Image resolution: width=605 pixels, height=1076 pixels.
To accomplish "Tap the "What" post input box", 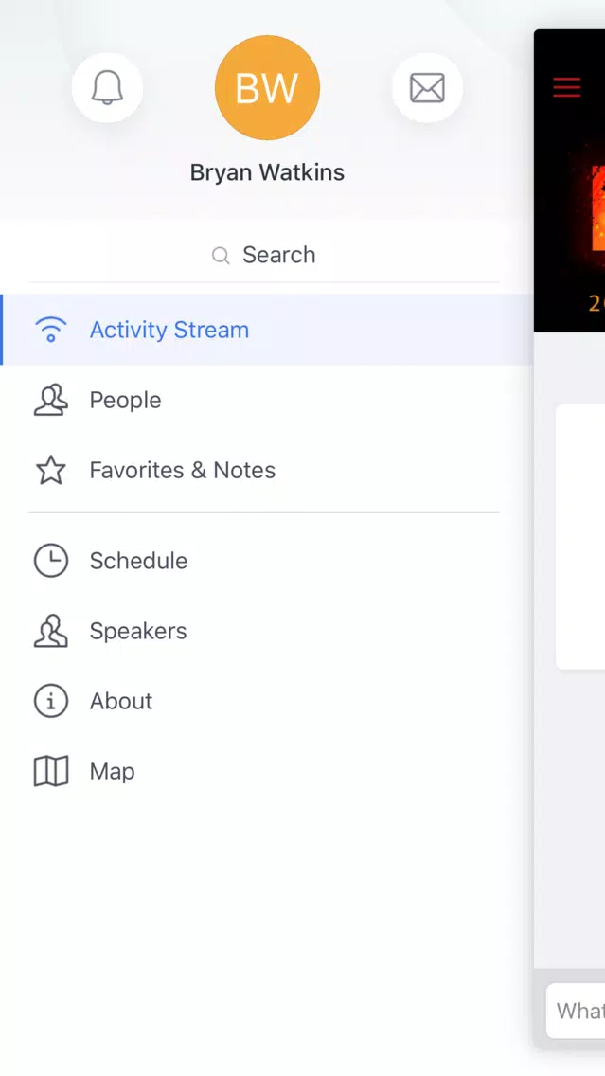I will (576, 1011).
